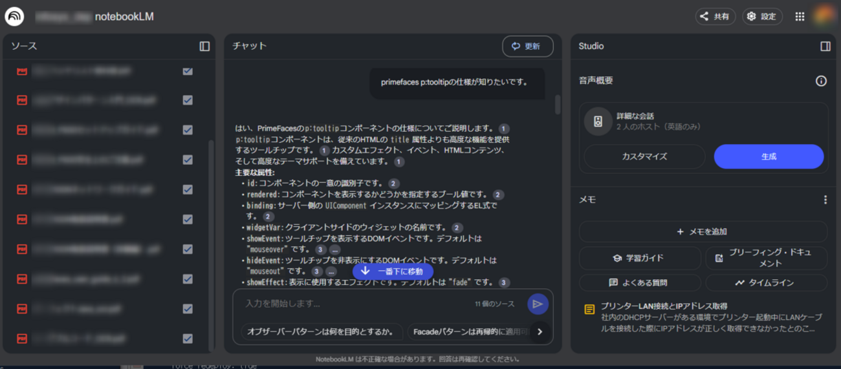The height and width of the screenshot is (369, 841).
Task: Click the 主要な属性: heading in the answer
Action: click(255, 173)
